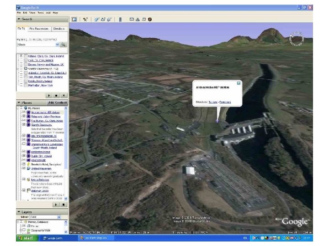Viewport: 329px width, 246px height.
Task: Expand the Geographic Web layer node
Action: point(21,230)
